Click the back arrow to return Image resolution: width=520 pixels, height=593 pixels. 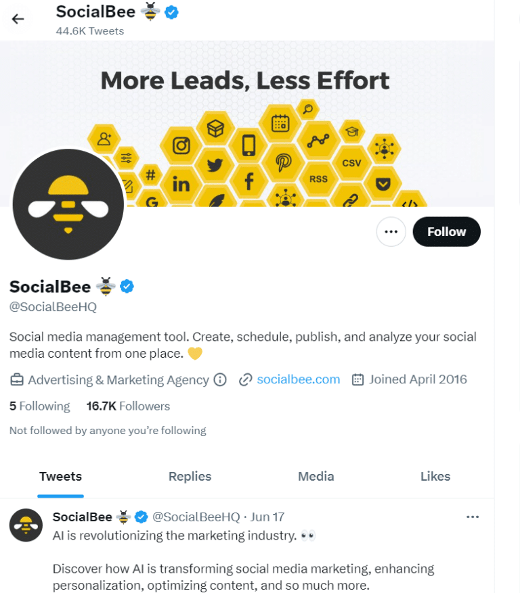coord(17,19)
